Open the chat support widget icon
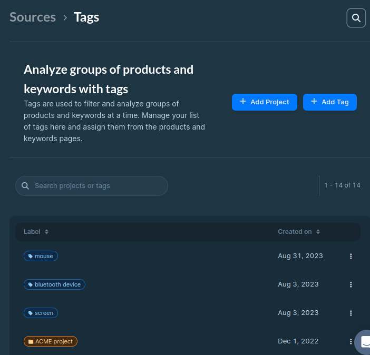This screenshot has height=355, width=370. [365, 342]
